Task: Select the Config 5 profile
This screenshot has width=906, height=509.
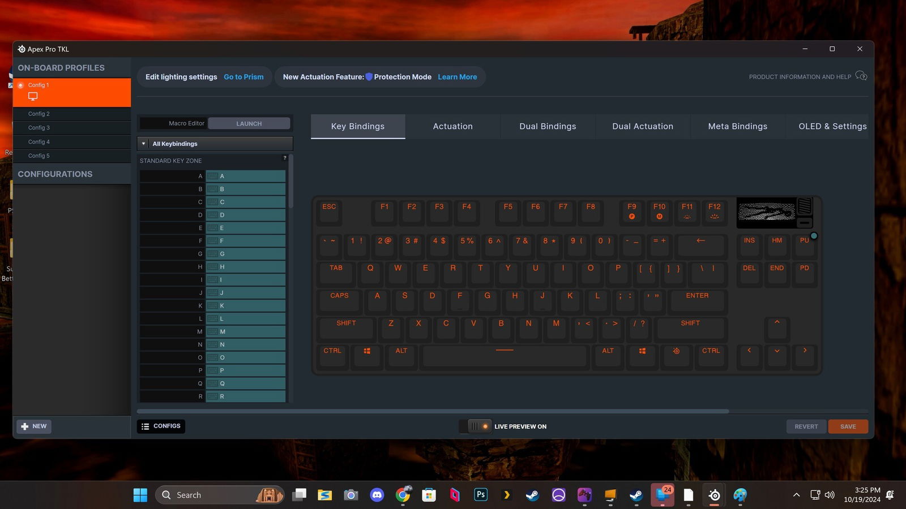Action: coord(72,156)
